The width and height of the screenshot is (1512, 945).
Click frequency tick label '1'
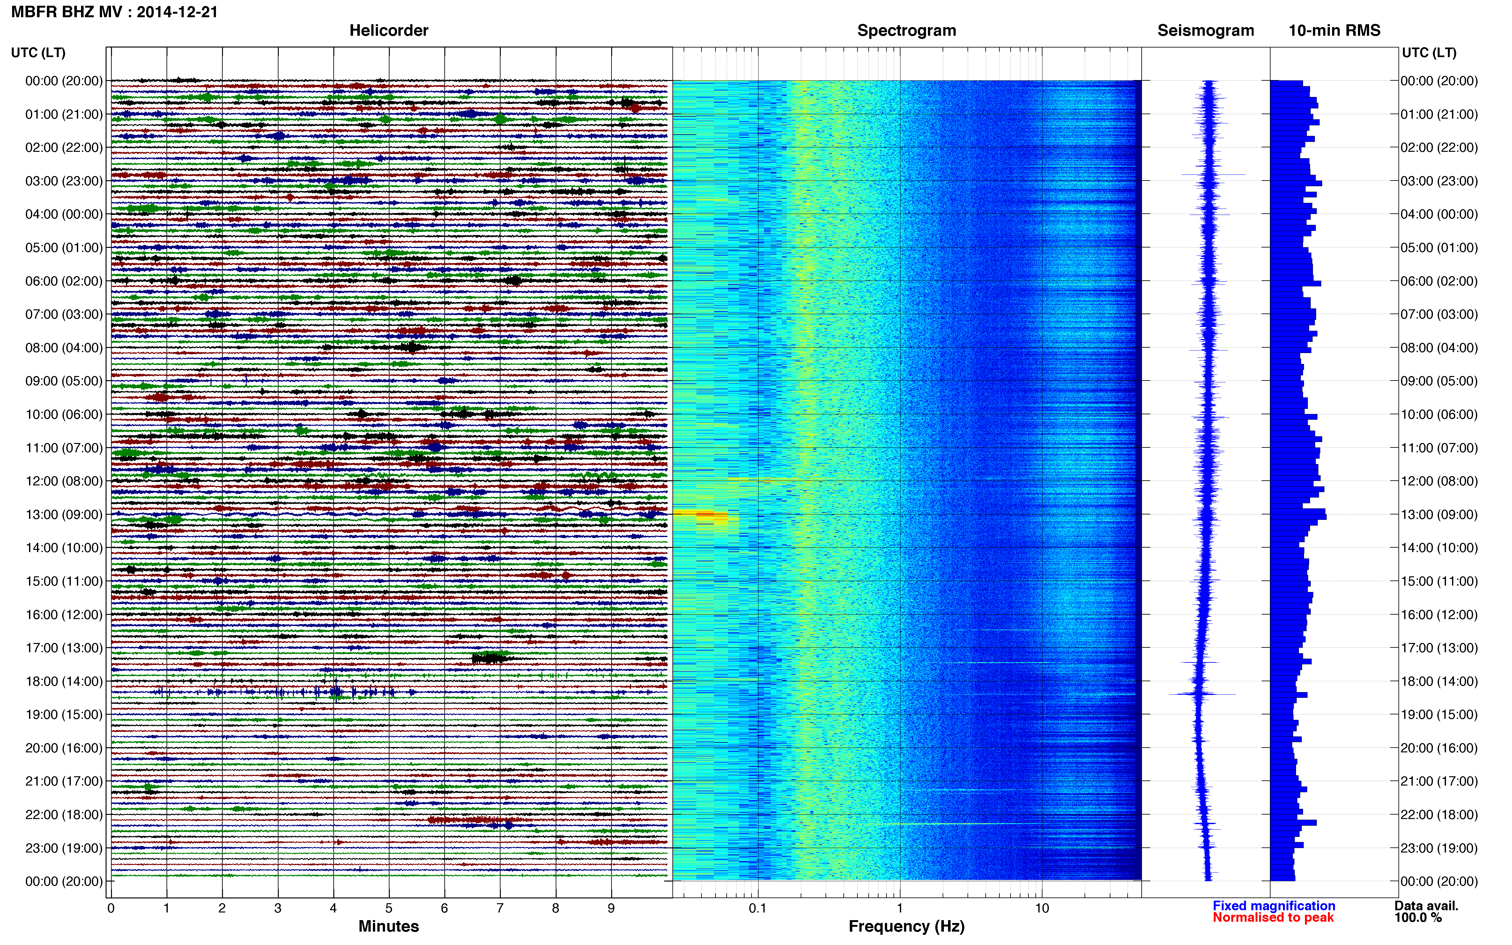(x=900, y=908)
